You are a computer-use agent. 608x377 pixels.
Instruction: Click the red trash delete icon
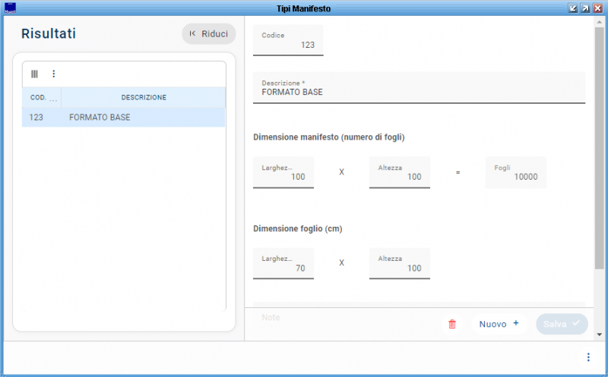452,324
